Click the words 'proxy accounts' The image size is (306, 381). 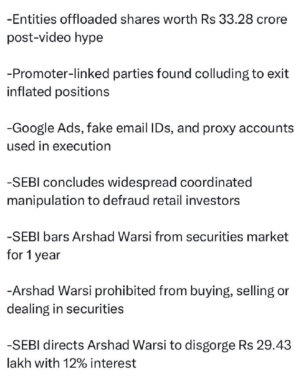pyautogui.click(x=248, y=128)
